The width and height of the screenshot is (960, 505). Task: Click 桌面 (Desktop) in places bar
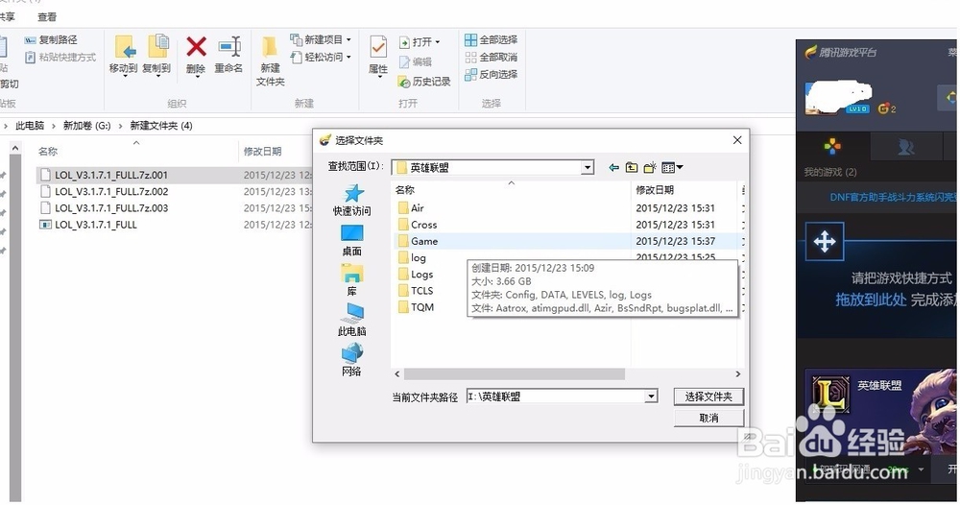(x=352, y=241)
